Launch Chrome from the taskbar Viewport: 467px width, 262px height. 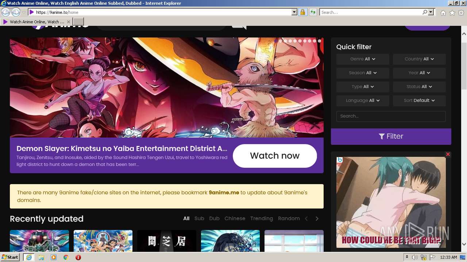(66, 257)
